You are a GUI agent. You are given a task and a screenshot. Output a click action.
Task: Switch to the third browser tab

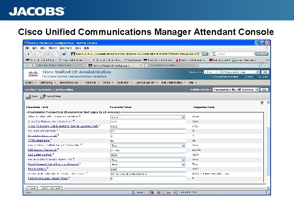click(x=171, y=65)
